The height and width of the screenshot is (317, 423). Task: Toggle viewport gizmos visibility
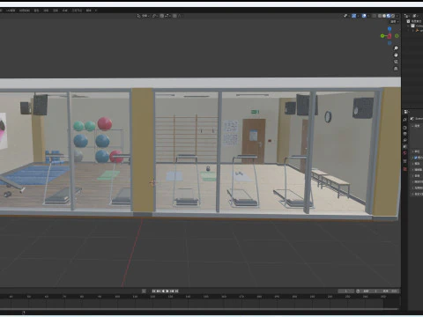(x=354, y=16)
